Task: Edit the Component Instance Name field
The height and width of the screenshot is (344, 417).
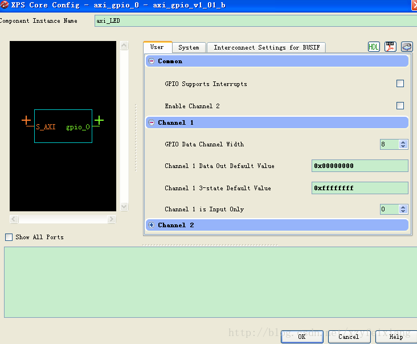Action: click(x=256, y=21)
